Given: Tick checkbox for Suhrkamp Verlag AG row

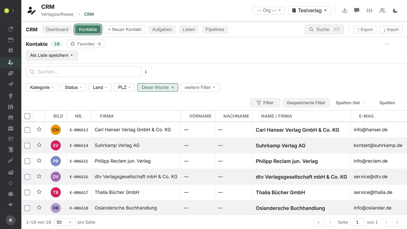Looking at the screenshot, I should tap(27, 145).
